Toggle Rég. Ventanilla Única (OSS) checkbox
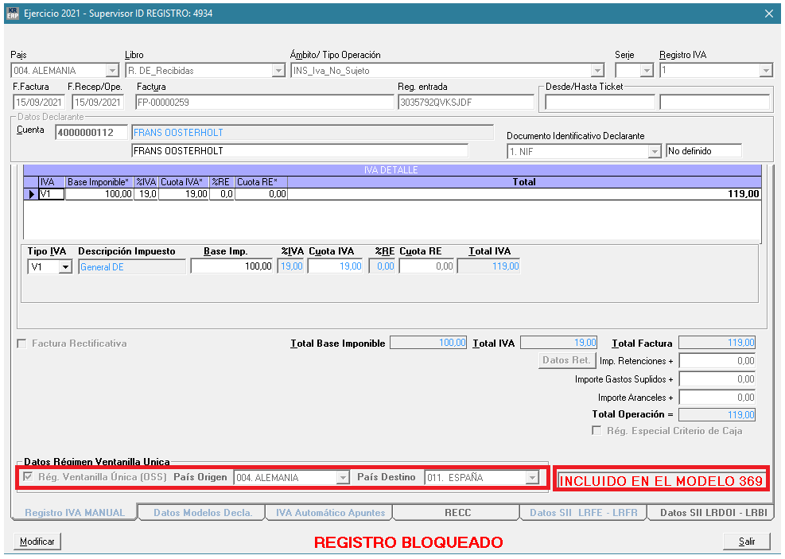This screenshot has width=785, height=559. click(x=28, y=477)
